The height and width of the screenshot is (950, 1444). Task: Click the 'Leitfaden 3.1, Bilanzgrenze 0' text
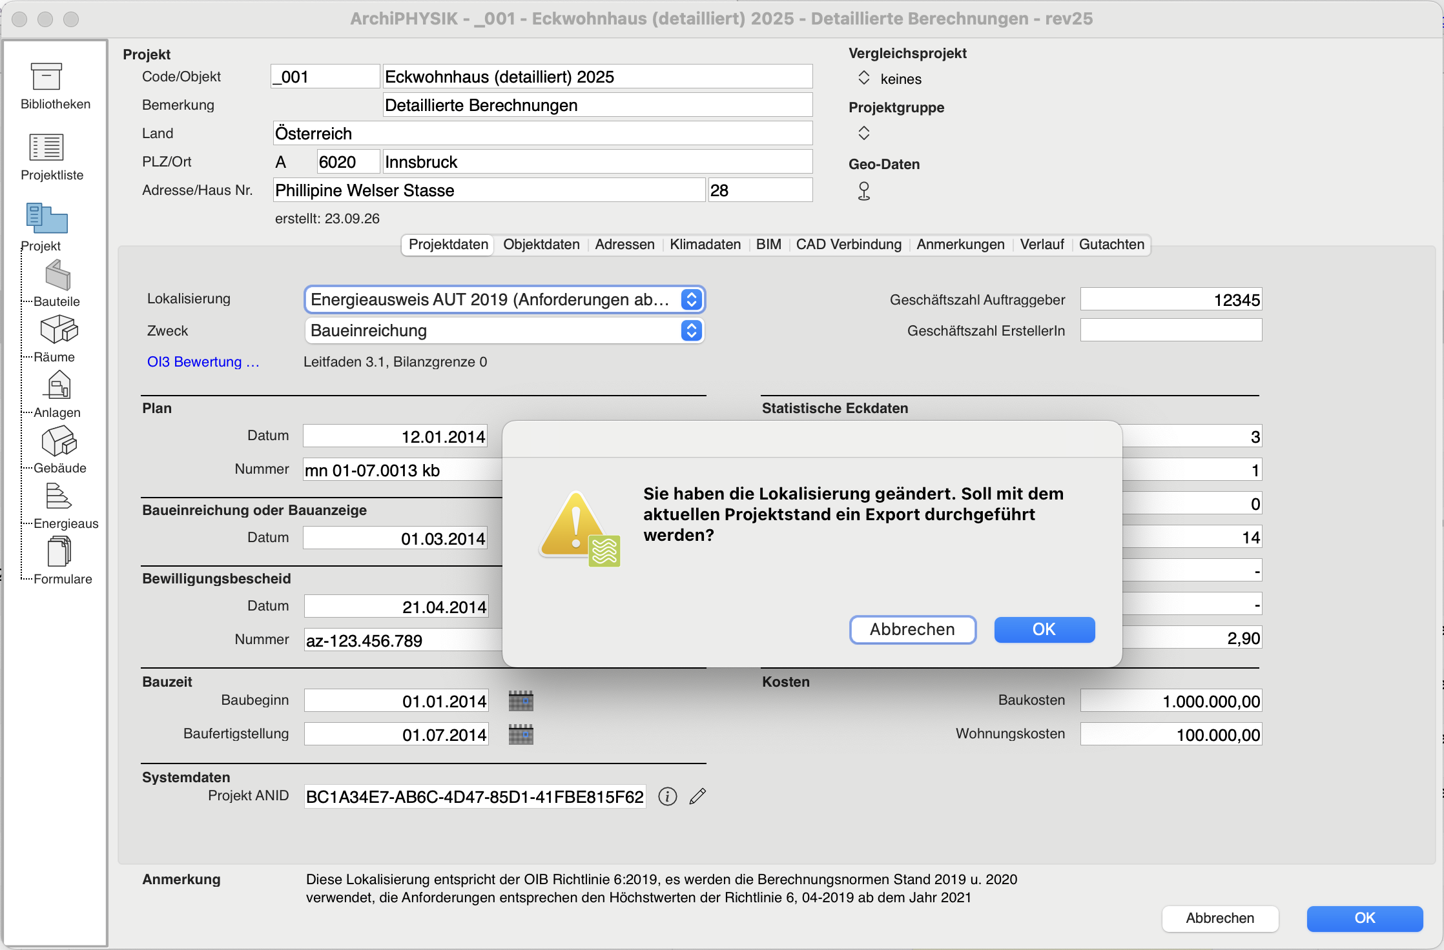pos(395,362)
